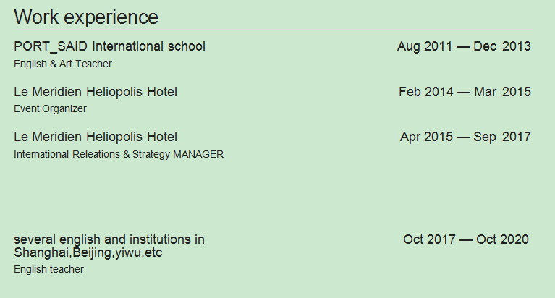Click the Work experience heading
Screen dimensions: 555x298
85,17
